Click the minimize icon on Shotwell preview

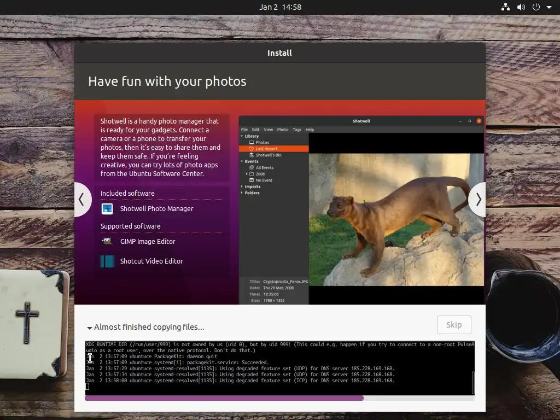pyautogui.click(x=460, y=121)
